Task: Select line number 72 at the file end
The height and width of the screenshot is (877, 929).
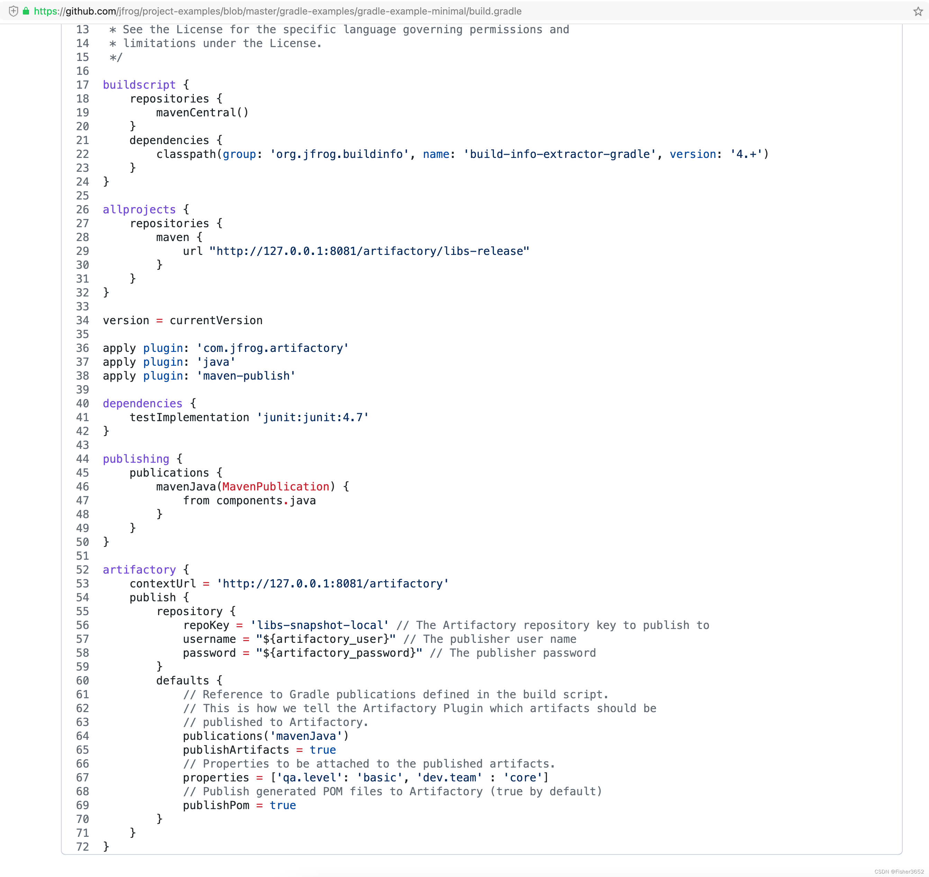Action: point(82,847)
